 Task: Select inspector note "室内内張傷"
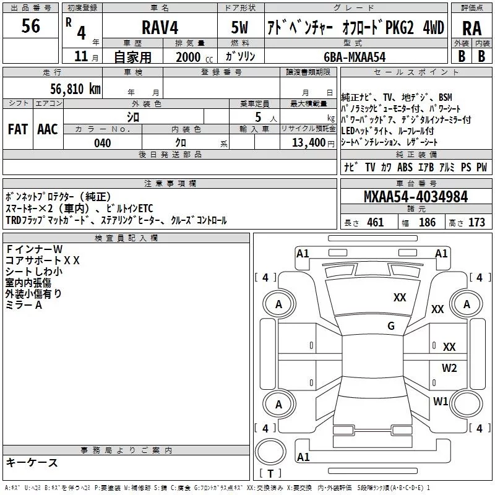pyautogui.click(x=28, y=283)
